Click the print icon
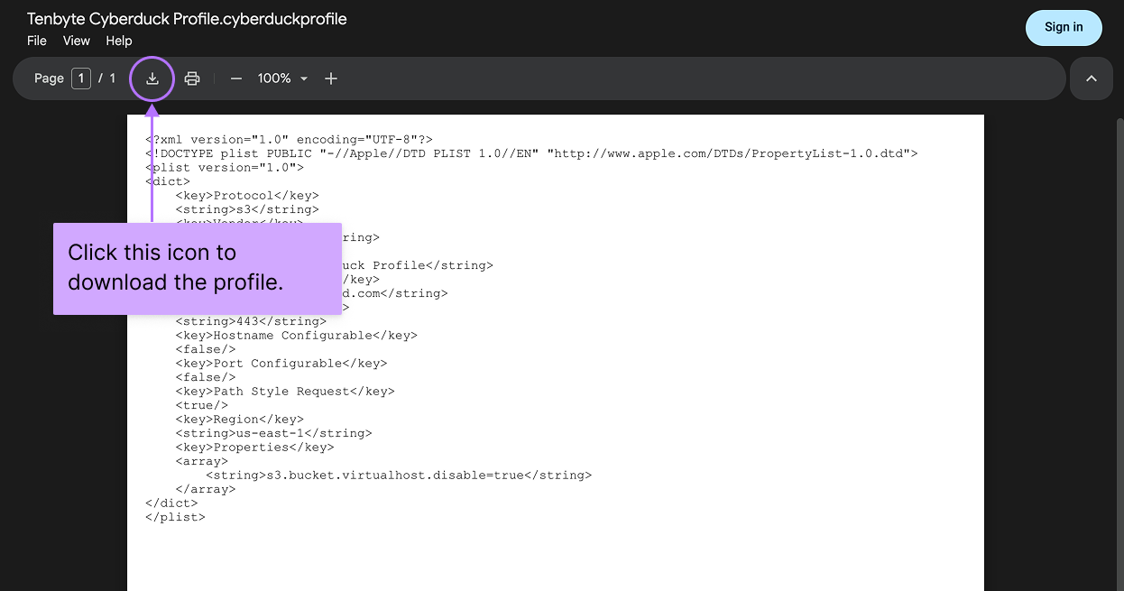Image resolution: width=1124 pixels, height=591 pixels. [x=192, y=78]
